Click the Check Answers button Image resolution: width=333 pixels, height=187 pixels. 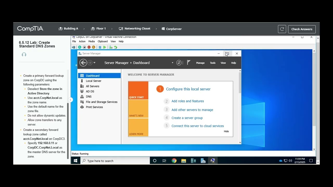pos(302,29)
